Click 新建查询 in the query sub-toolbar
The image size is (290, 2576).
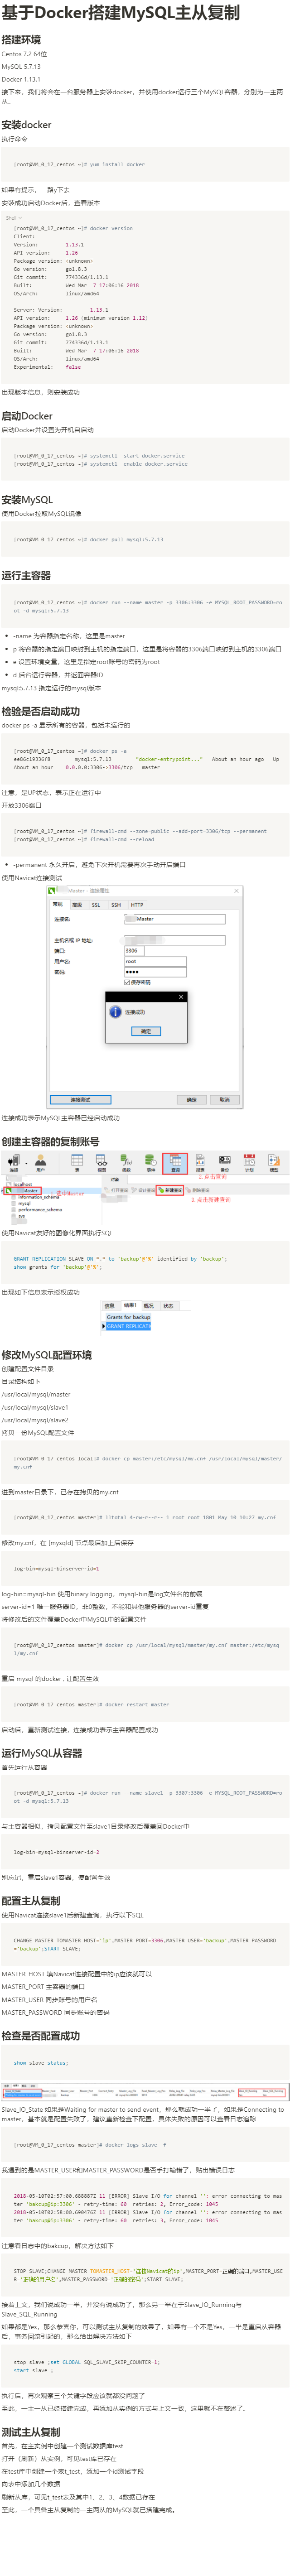coord(170,1190)
